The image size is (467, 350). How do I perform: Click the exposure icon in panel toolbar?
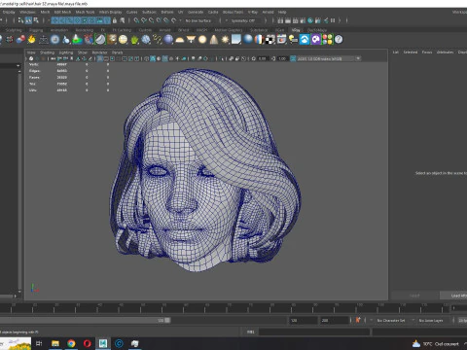coord(254,58)
